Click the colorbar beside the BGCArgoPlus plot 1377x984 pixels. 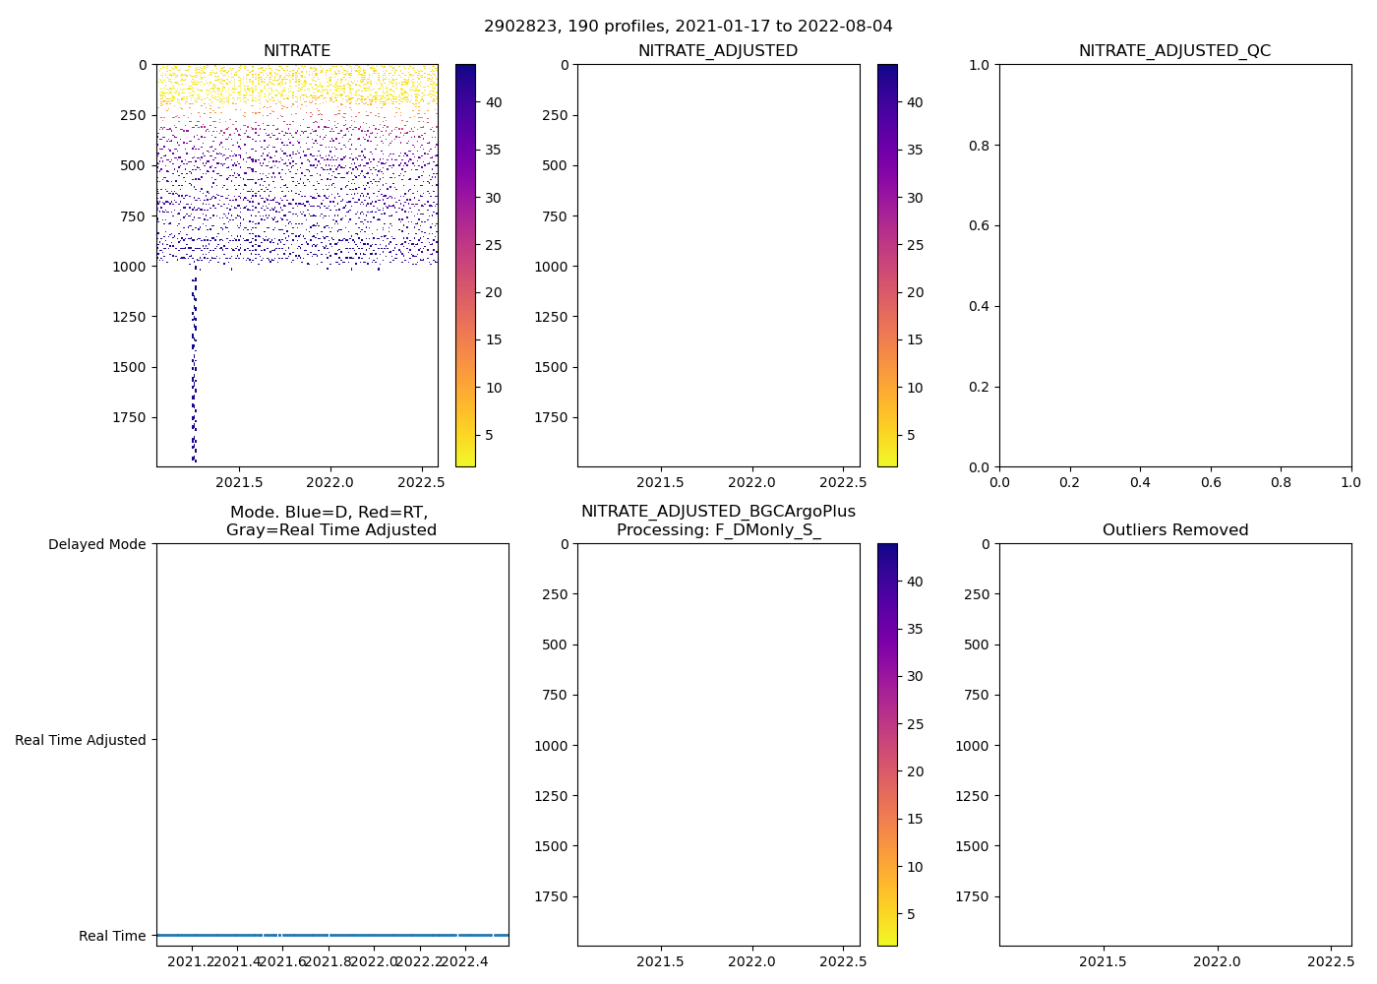tap(886, 745)
